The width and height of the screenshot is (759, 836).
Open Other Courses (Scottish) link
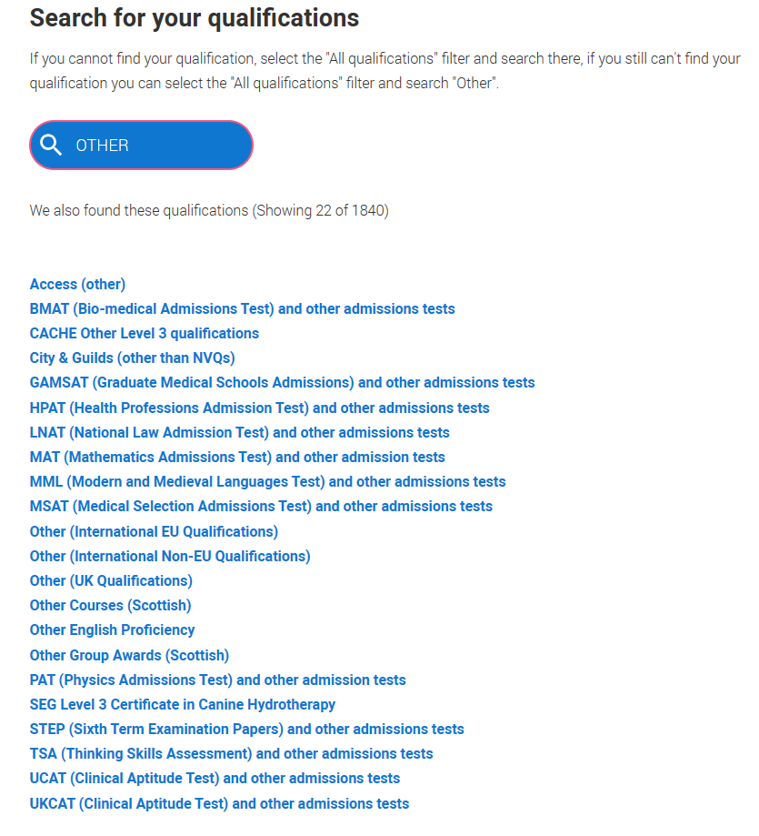click(110, 605)
